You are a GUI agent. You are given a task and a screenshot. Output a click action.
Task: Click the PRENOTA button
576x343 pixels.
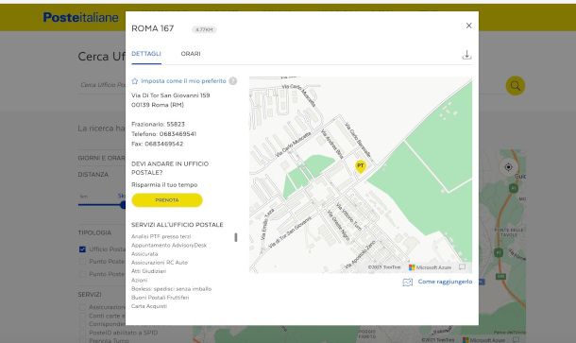(x=167, y=200)
